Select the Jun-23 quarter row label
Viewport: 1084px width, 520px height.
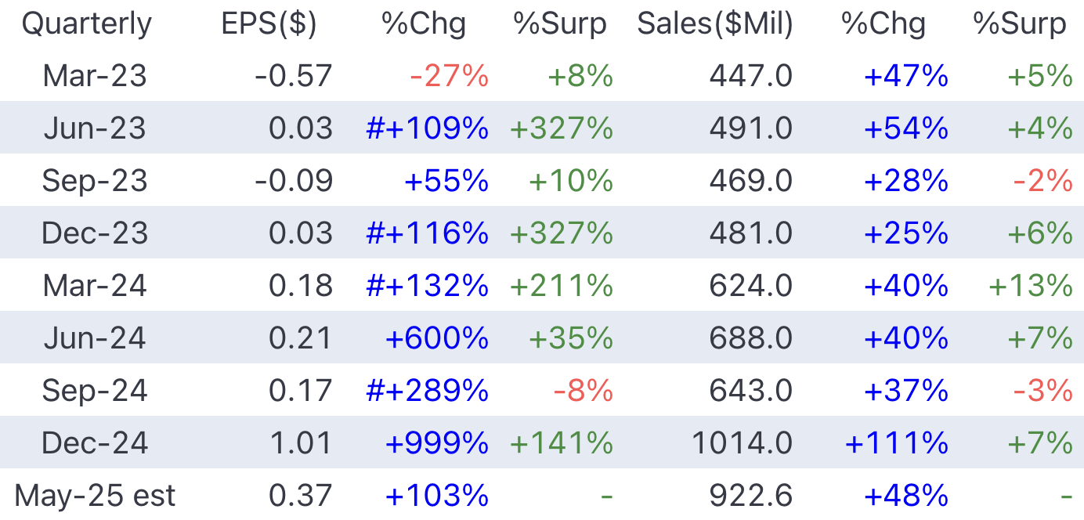click(95, 128)
